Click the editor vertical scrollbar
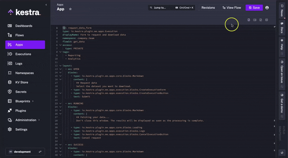Screen dimensions: 288x158 (x=275, y=90)
